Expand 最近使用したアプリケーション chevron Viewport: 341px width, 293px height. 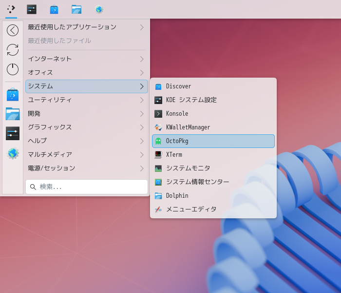pos(142,27)
